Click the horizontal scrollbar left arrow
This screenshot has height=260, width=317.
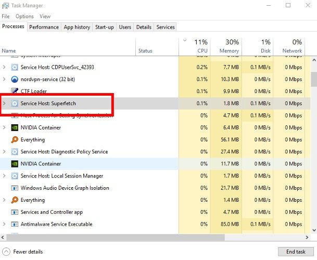click(x=3, y=237)
